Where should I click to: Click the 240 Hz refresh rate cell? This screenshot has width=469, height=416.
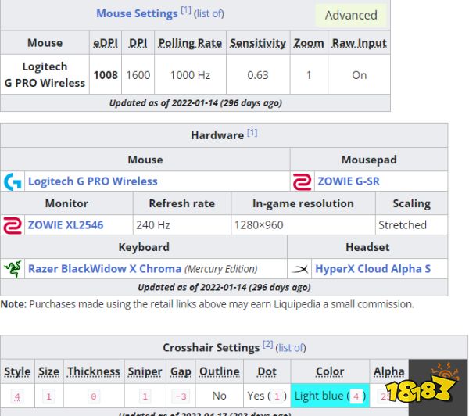point(182,225)
